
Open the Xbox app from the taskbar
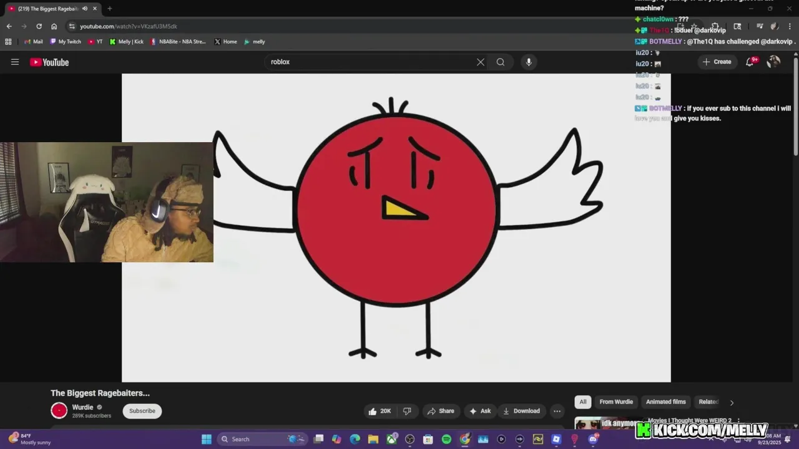tap(391, 439)
